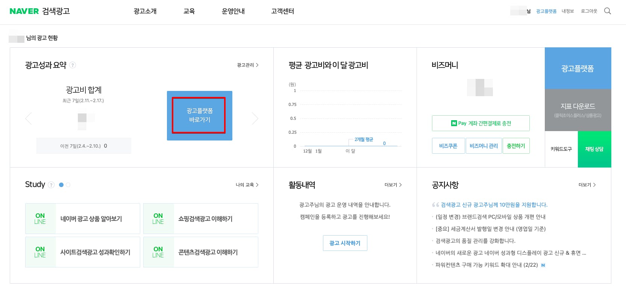Open the 세금계산서 발행일 변경 안내 notice

coord(490,229)
